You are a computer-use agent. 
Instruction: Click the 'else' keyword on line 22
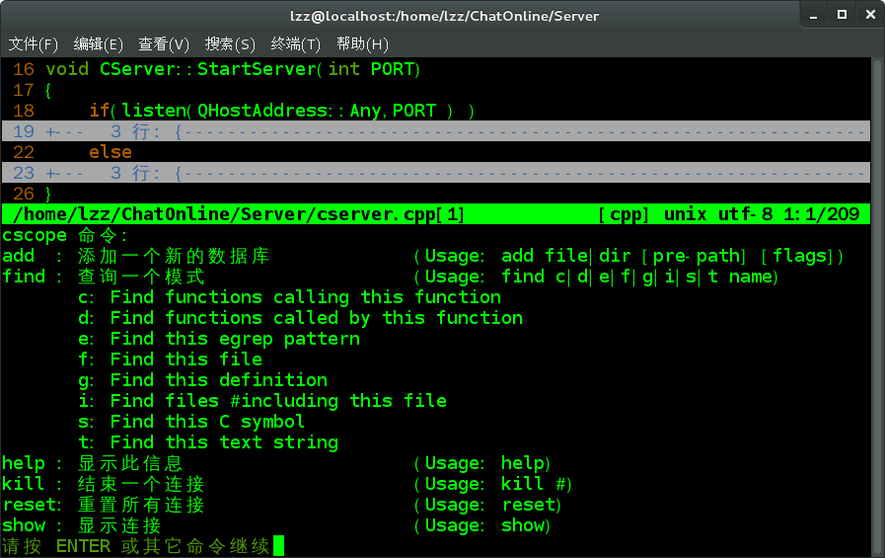coord(111,152)
